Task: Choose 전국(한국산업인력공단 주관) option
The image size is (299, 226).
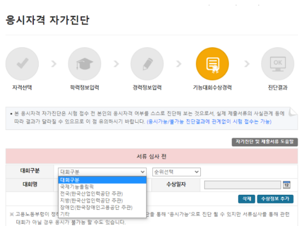Action: click(x=102, y=194)
